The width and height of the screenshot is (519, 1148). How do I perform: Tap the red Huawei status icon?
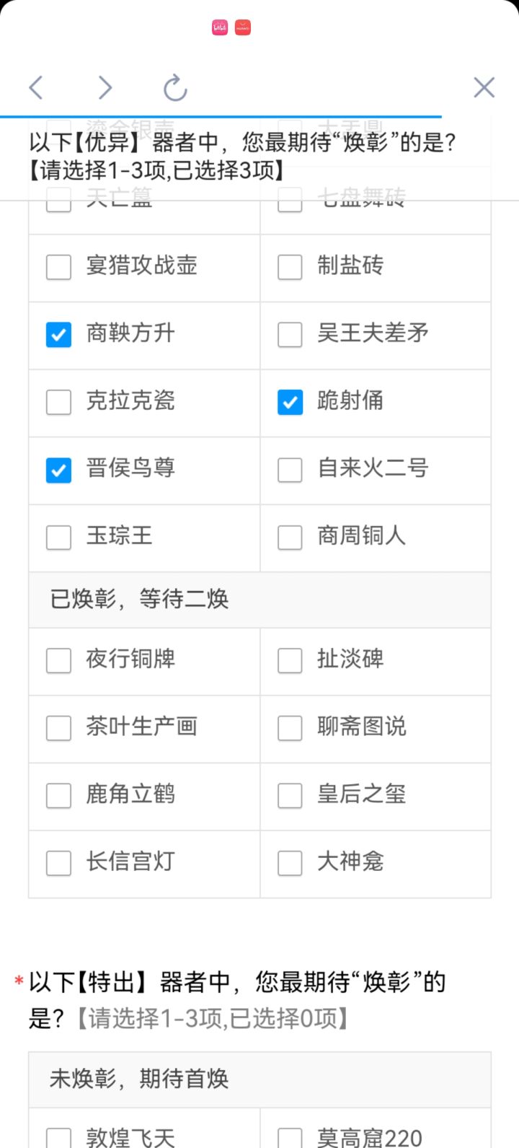(x=243, y=28)
